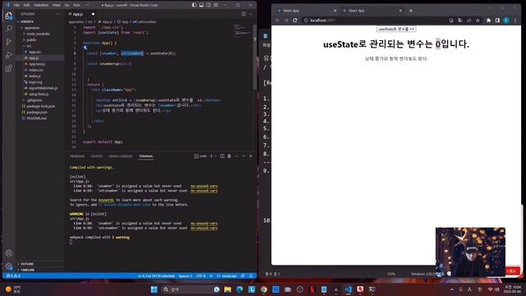Click the Chrome back arrow
The height and width of the screenshot is (296, 526).
[278, 21]
